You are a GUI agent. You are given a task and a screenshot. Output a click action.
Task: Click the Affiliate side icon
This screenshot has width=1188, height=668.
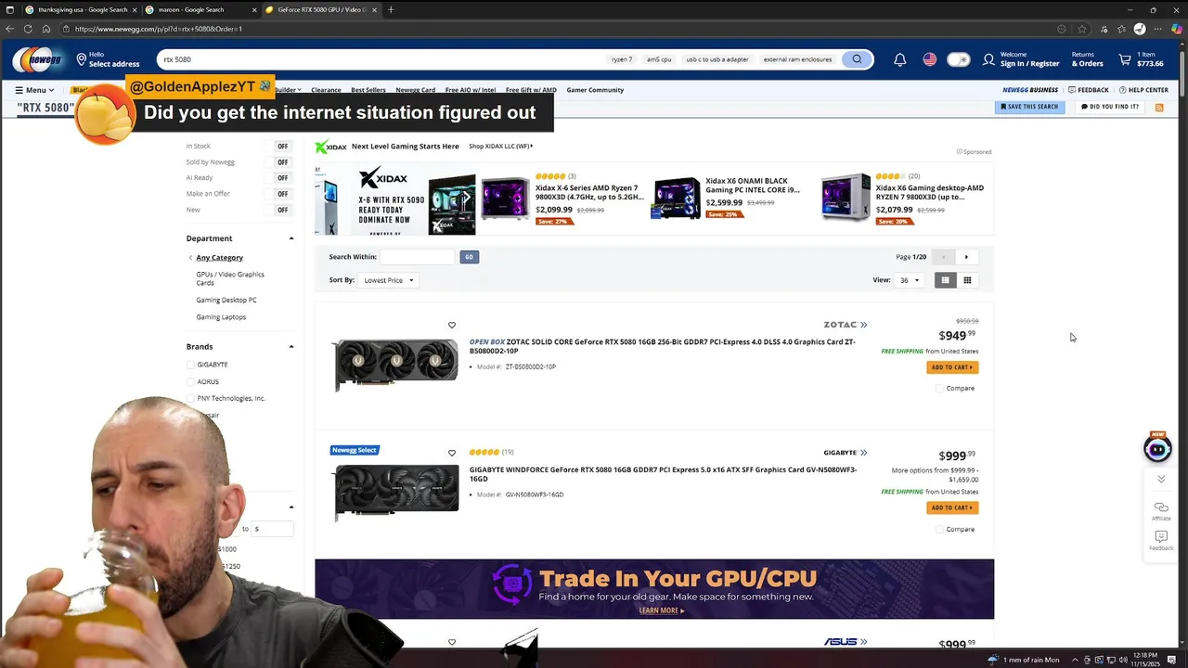(x=1161, y=511)
